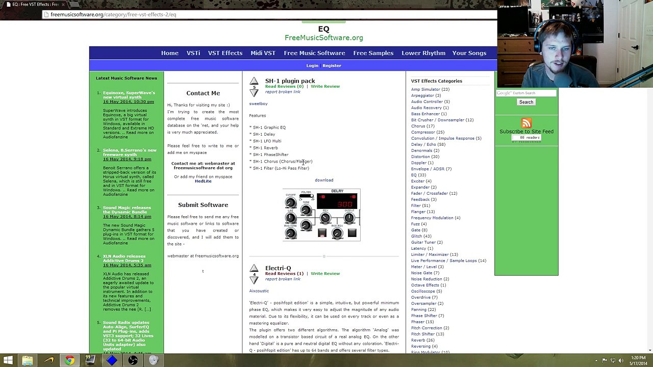Open the VST Effects menu item
The image size is (653, 367).
click(225, 53)
